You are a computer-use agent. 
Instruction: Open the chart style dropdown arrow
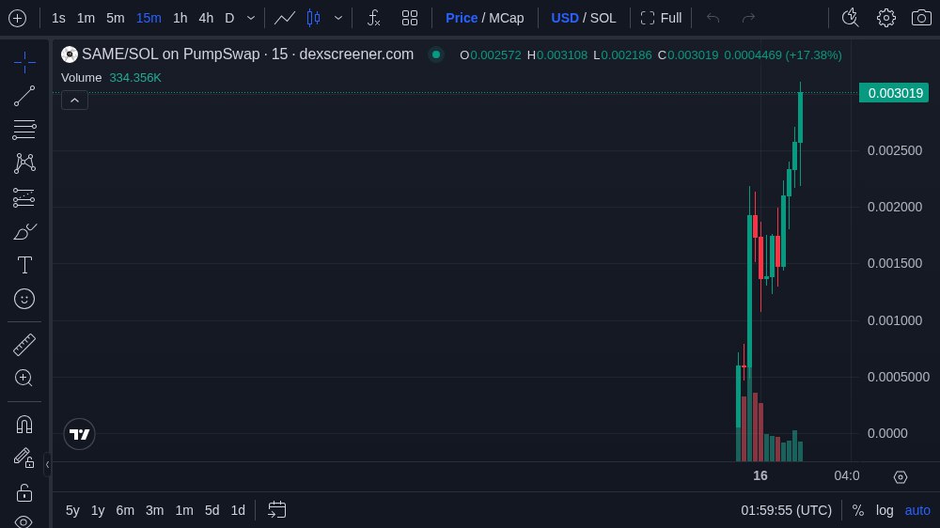tap(338, 18)
